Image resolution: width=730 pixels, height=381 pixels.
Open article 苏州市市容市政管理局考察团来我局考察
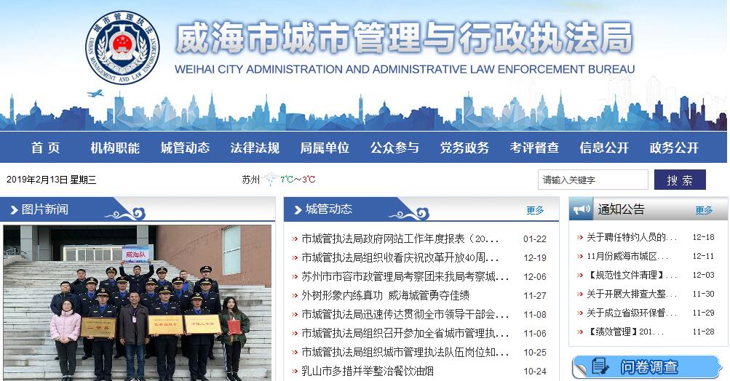pos(405,277)
